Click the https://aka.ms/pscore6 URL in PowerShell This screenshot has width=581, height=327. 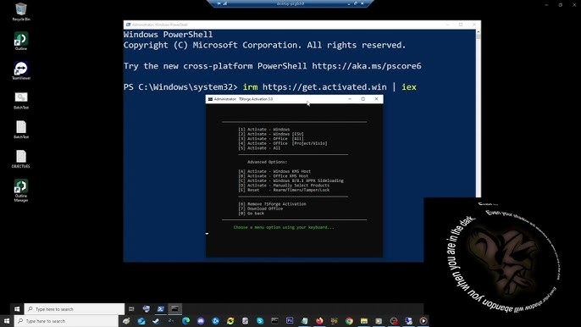[367, 66]
